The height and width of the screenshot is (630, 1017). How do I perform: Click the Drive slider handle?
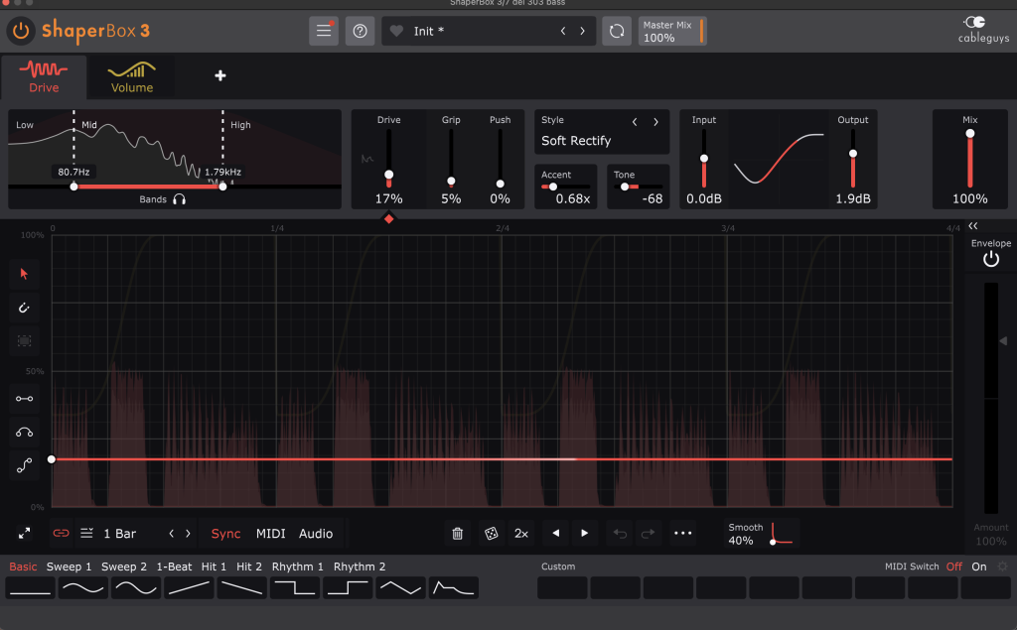click(x=388, y=175)
